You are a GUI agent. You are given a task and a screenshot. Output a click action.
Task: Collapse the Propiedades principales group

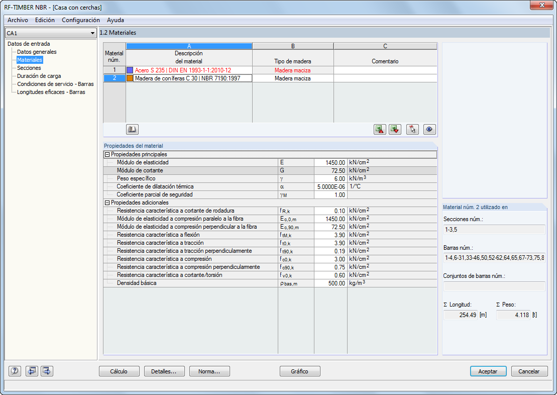click(x=107, y=155)
